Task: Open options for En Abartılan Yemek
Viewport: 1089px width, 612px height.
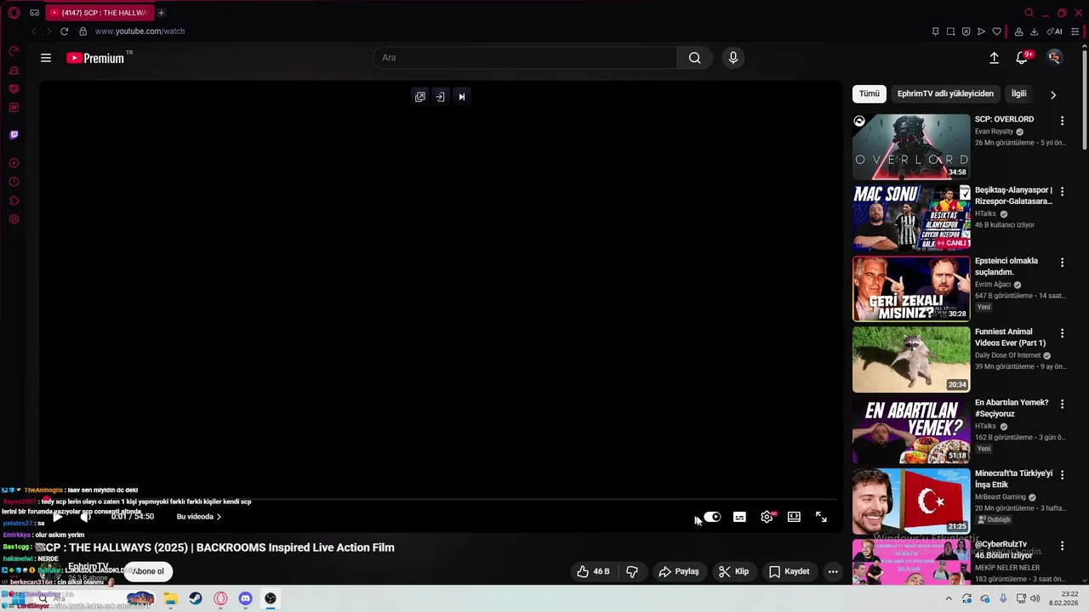Action: tap(1062, 404)
